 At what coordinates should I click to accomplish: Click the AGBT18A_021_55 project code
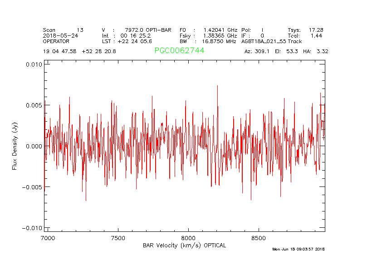(x=264, y=41)
